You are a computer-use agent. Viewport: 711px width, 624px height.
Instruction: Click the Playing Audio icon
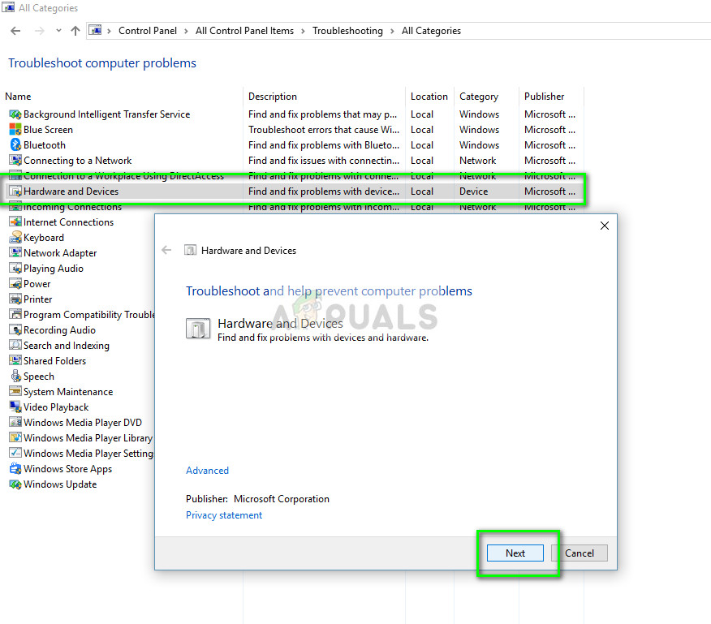[15, 269]
